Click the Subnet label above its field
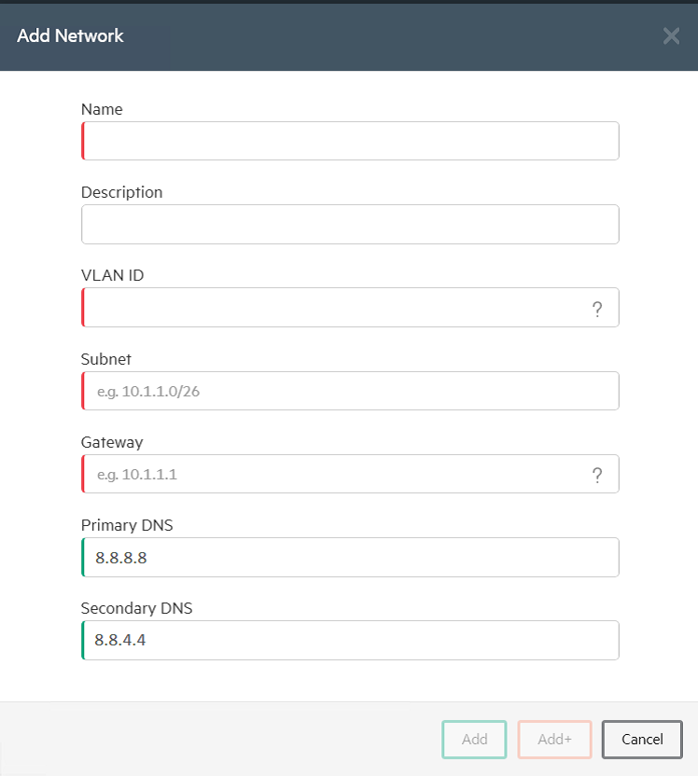698x776 pixels. click(106, 359)
